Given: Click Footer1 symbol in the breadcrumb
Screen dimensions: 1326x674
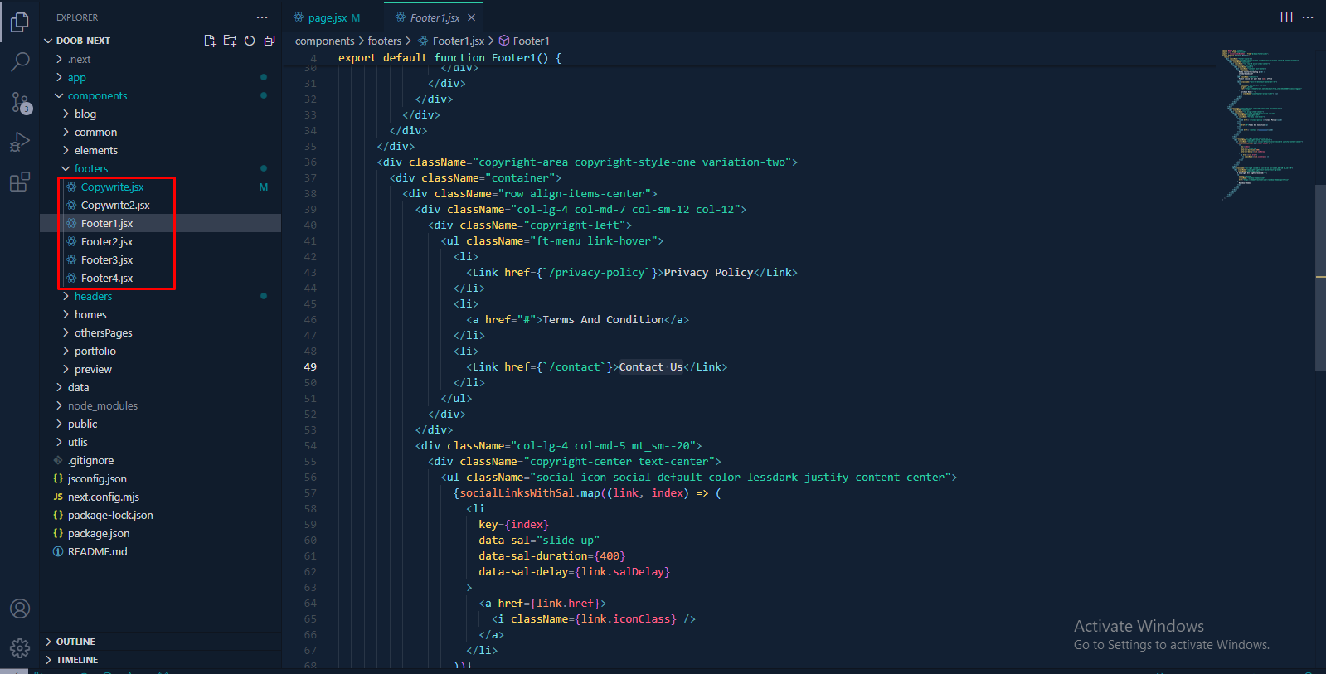Looking at the screenshot, I should pos(524,41).
